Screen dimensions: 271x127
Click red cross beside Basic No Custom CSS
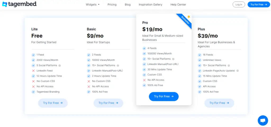89,81
